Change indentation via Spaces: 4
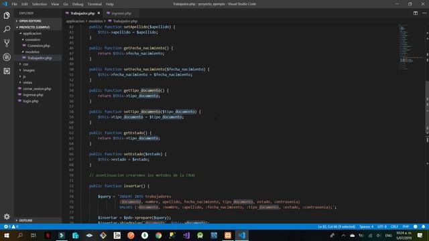Screen dimensions: 429x241 tap(367, 226)
